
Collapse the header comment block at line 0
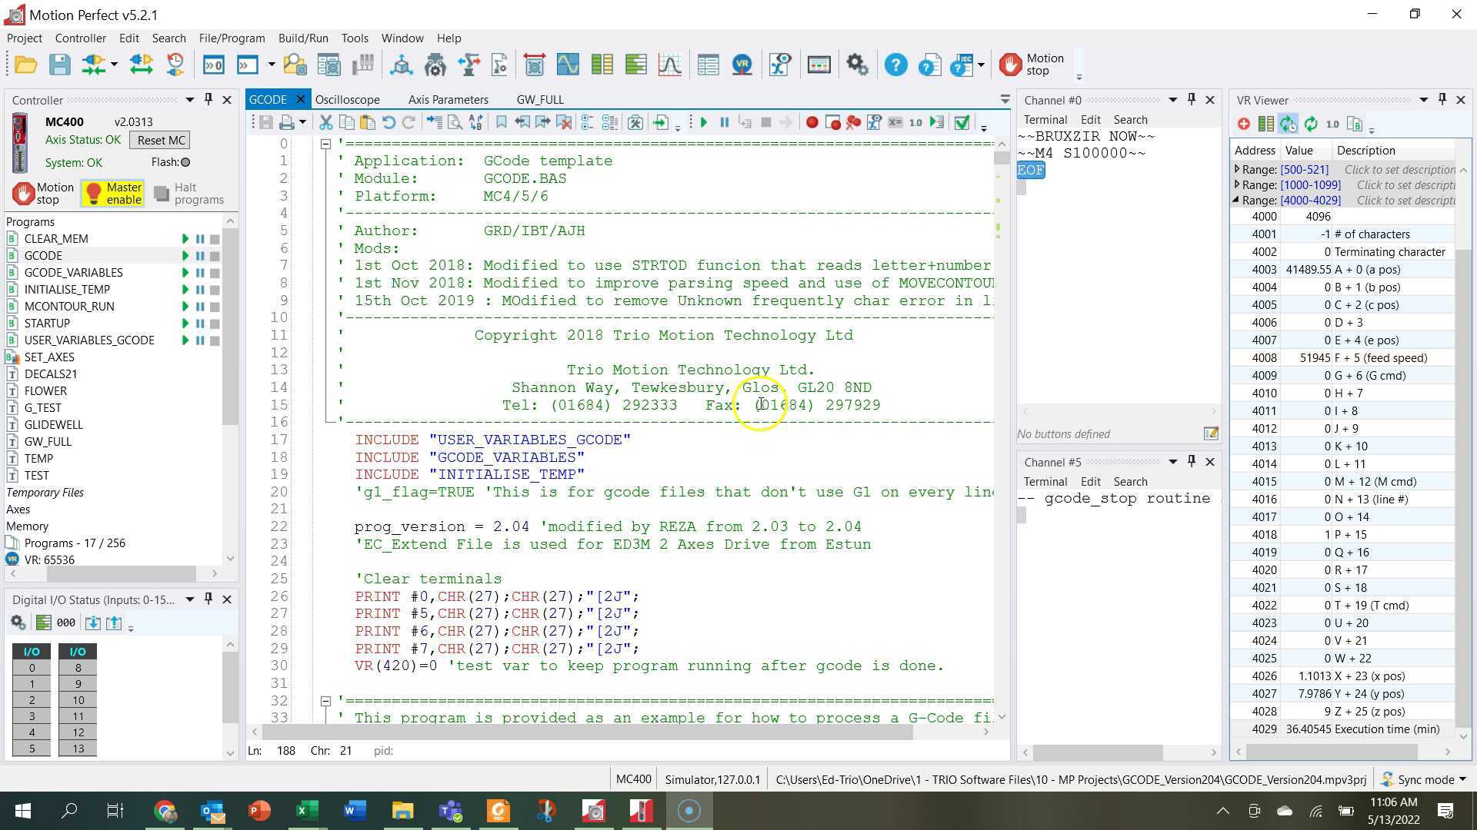325,144
